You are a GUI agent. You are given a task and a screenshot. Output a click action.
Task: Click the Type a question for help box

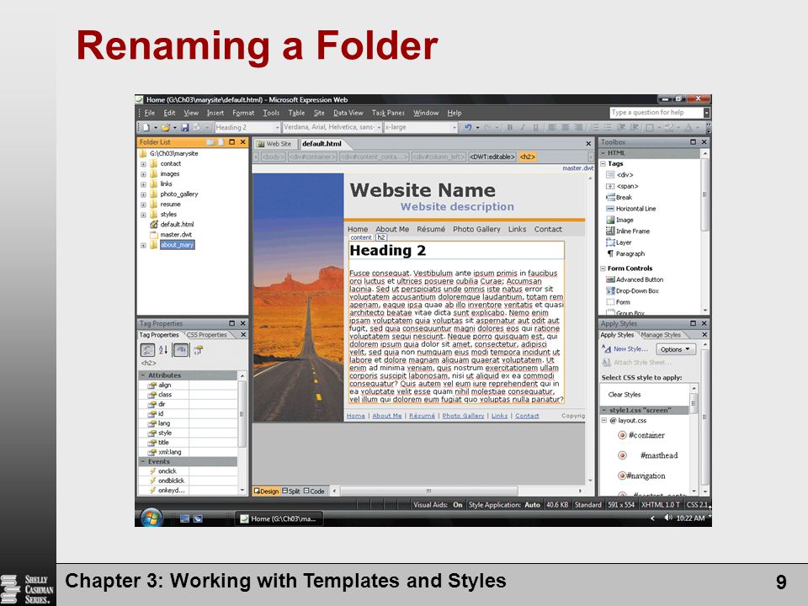[x=656, y=112]
